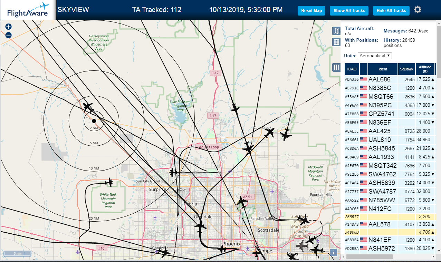Select the ASH5972 flight row
The image size is (441, 262).
pyautogui.click(x=390, y=248)
